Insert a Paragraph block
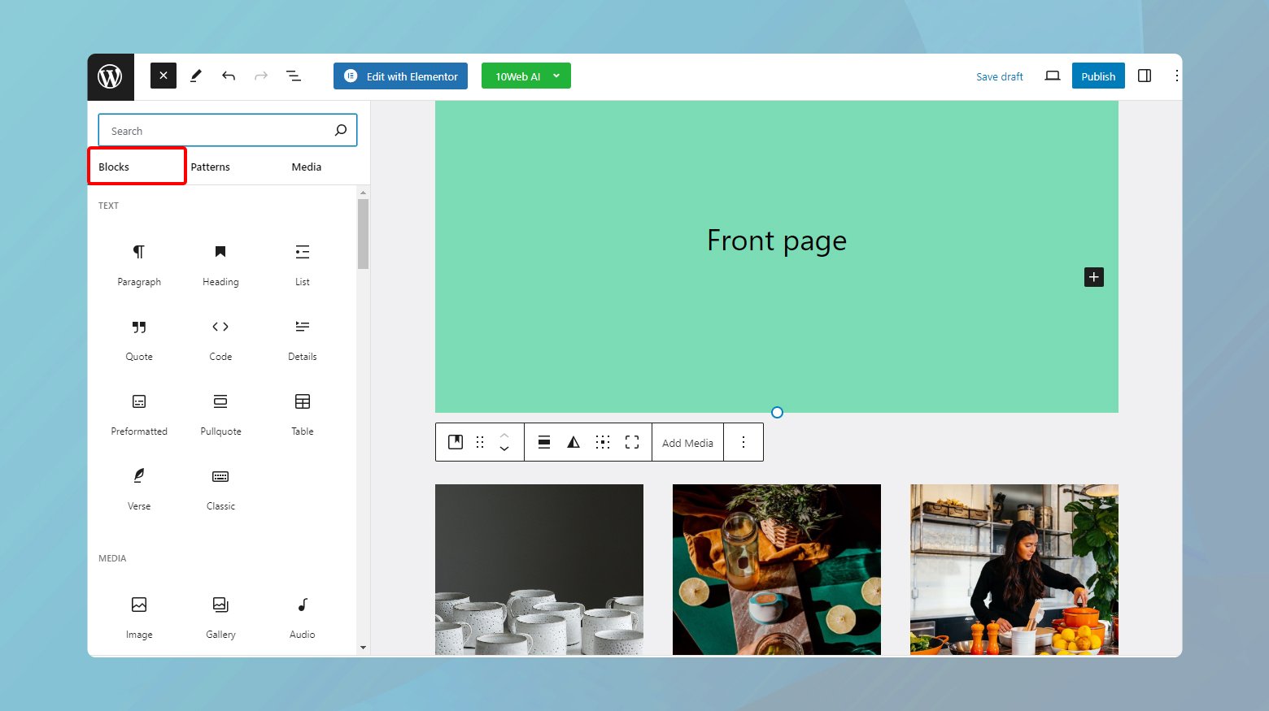The image size is (1269, 711). click(139, 264)
